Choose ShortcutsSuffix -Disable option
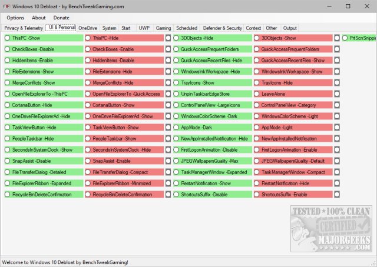 213,195
